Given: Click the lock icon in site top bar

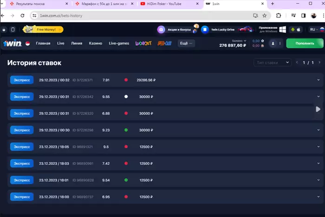Looking at the screenshot, I should click(4, 30).
